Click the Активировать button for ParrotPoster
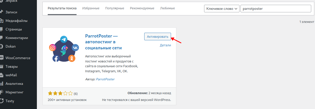Image resolution: width=315 pixels, height=109 pixels. (158, 37)
